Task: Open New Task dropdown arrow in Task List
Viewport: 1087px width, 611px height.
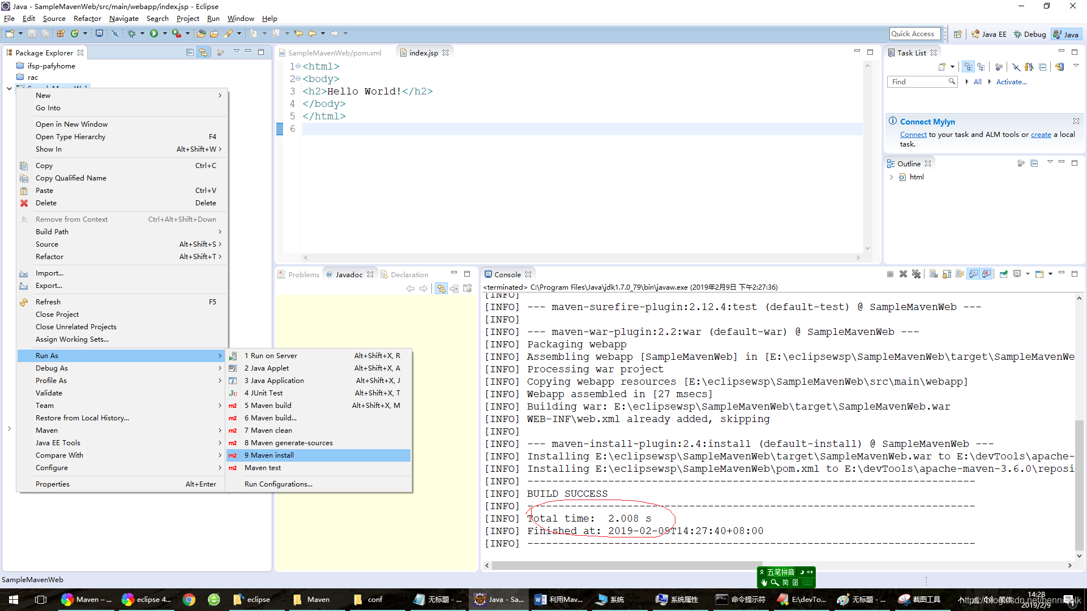Action: pyautogui.click(x=953, y=67)
